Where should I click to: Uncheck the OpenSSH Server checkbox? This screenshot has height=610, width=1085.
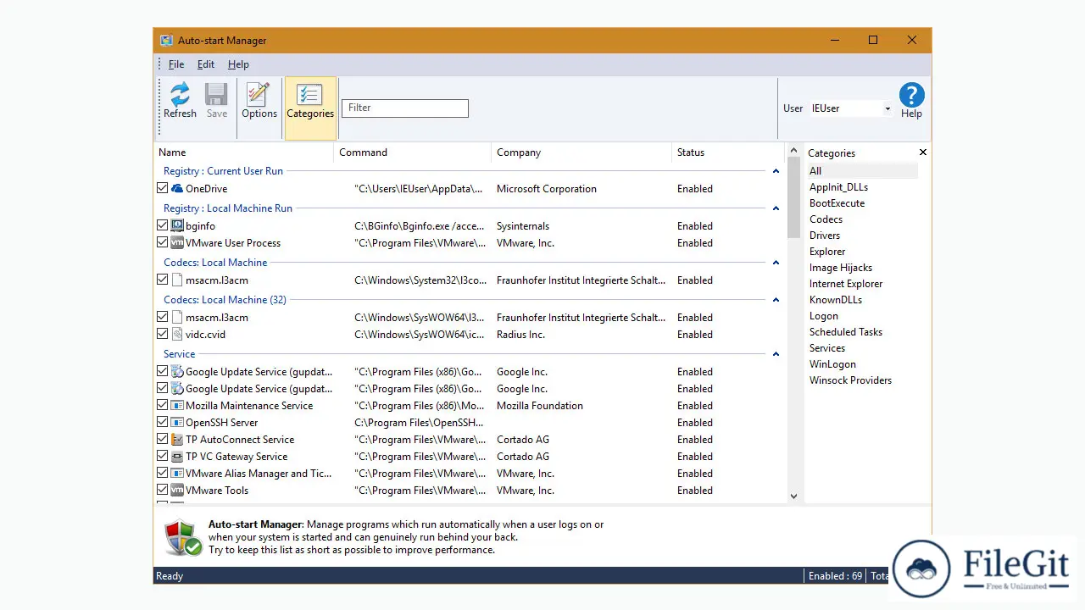[x=162, y=423]
